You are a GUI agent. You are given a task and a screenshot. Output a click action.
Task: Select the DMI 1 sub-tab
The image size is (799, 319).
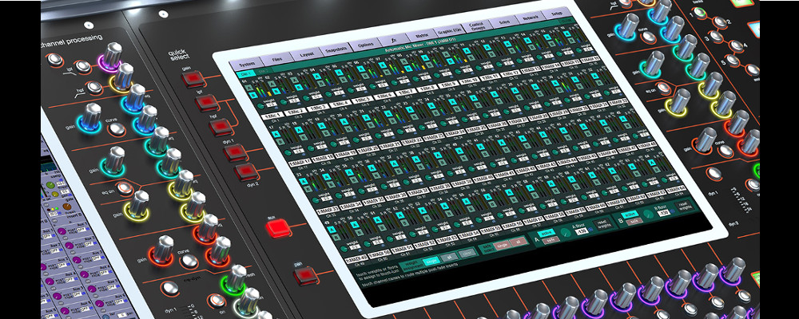[x=245, y=74]
